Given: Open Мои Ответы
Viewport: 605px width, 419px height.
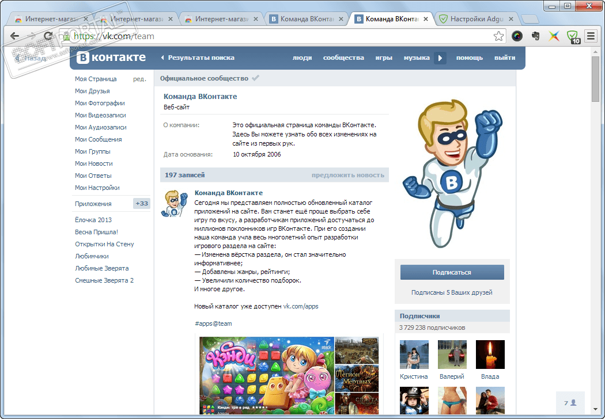Looking at the screenshot, I should point(93,176).
